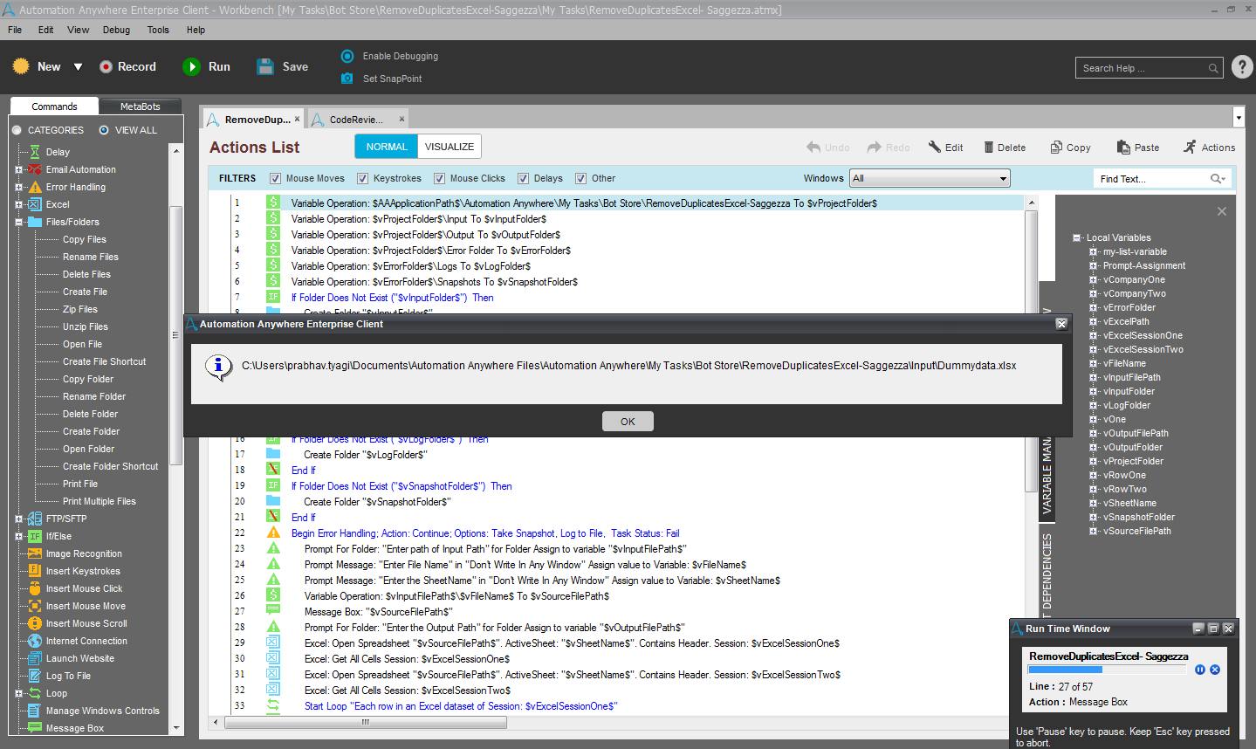
Task: Select the Image Recognition command icon
Action: tap(35, 553)
